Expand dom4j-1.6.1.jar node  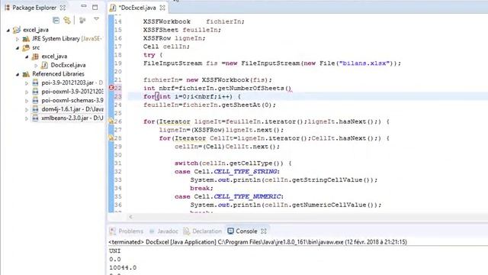coord(27,109)
